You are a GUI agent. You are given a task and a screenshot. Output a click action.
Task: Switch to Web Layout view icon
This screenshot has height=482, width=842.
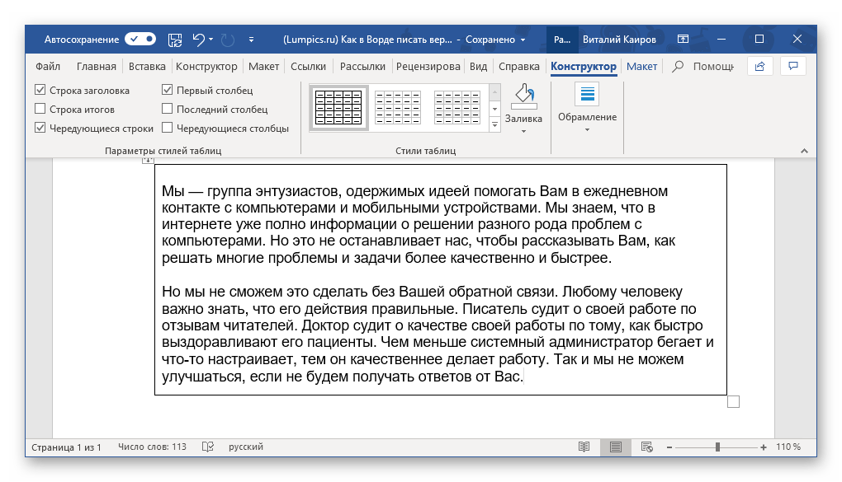click(646, 447)
